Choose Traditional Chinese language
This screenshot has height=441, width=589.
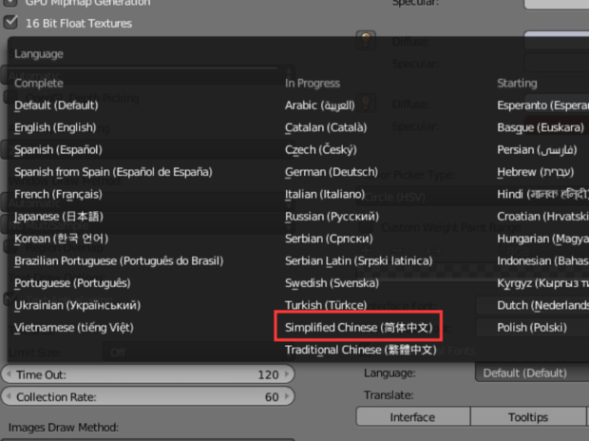pos(361,350)
